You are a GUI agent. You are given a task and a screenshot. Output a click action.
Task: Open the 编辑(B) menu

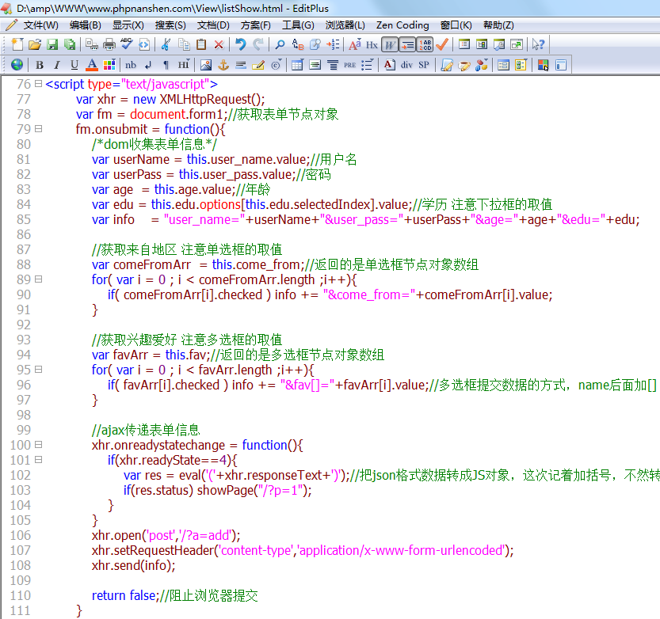[86, 25]
